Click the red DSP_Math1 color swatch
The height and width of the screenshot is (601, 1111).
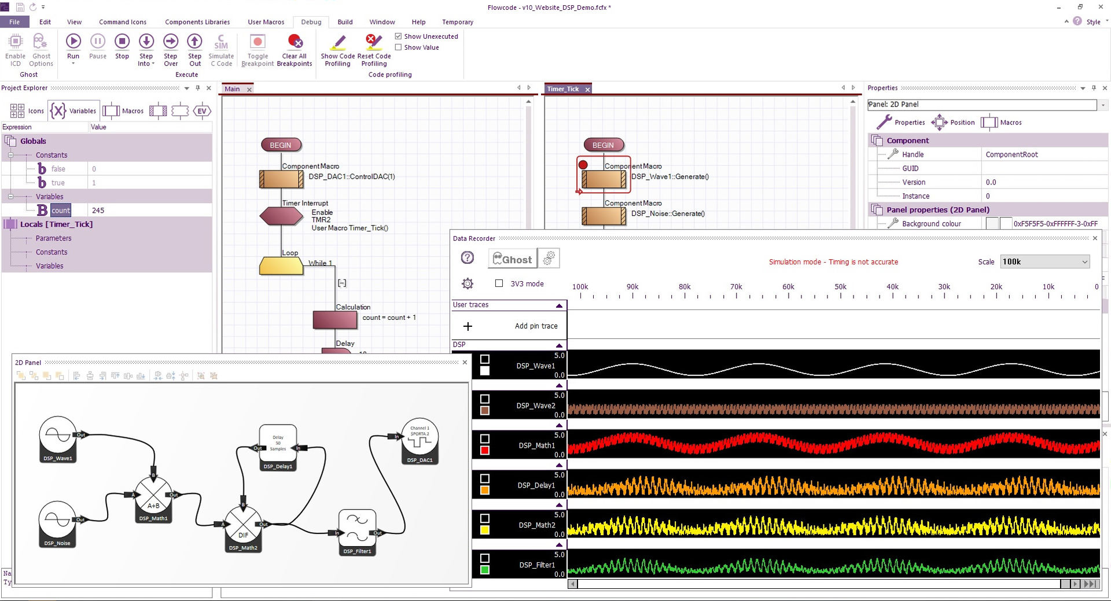click(485, 451)
